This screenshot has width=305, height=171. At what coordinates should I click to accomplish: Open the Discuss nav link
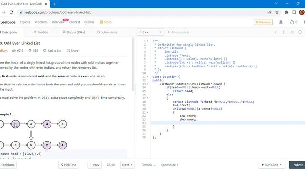(x=90, y=22)
